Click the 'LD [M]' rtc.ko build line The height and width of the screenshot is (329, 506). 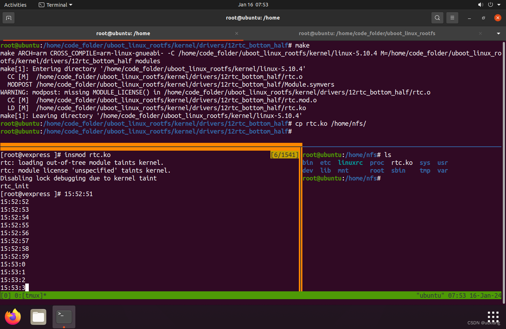pyautogui.click(x=157, y=108)
